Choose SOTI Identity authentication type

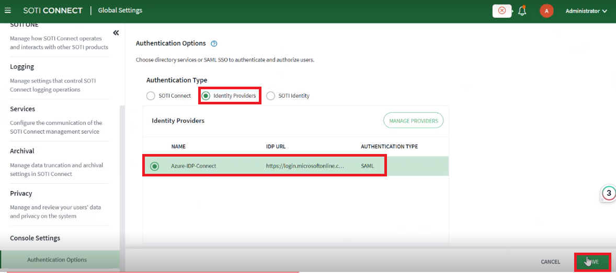[x=270, y=96]
